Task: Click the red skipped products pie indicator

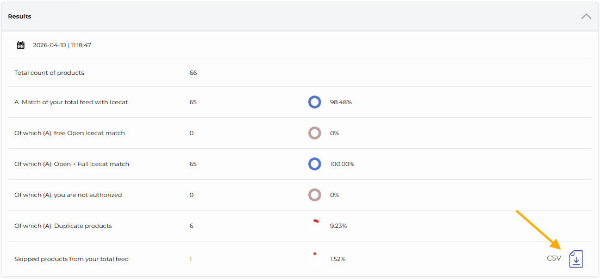Action: tap(315, 253)
